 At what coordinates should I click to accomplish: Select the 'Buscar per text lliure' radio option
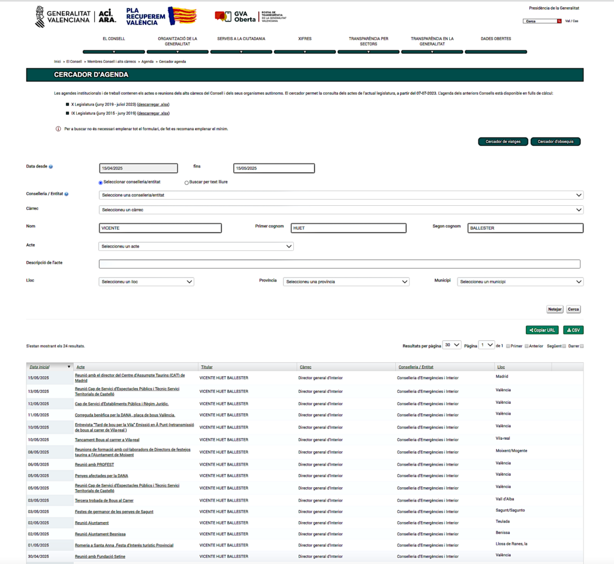coord(186,182)
